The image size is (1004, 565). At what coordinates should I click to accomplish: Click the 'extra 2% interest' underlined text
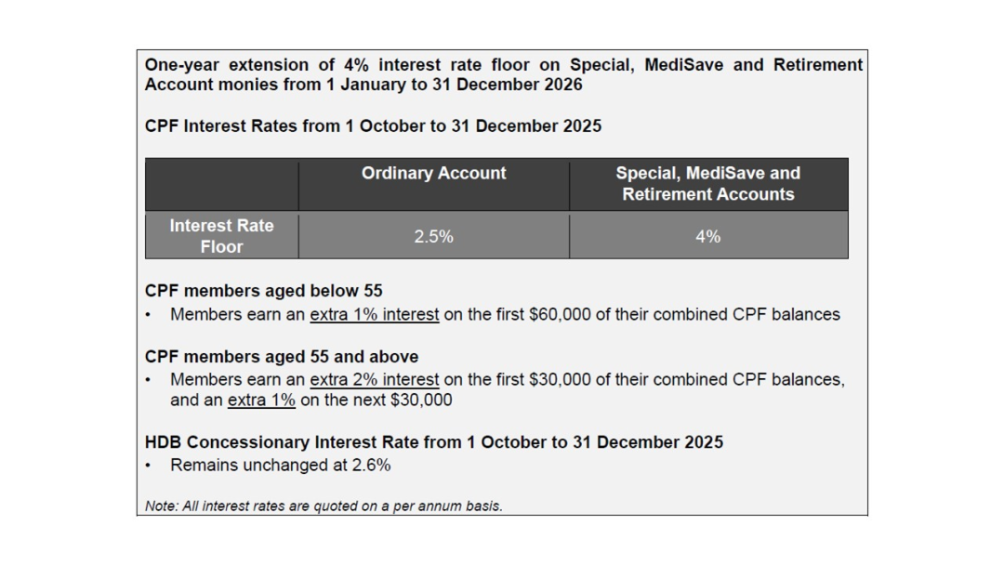click(375, 379)
